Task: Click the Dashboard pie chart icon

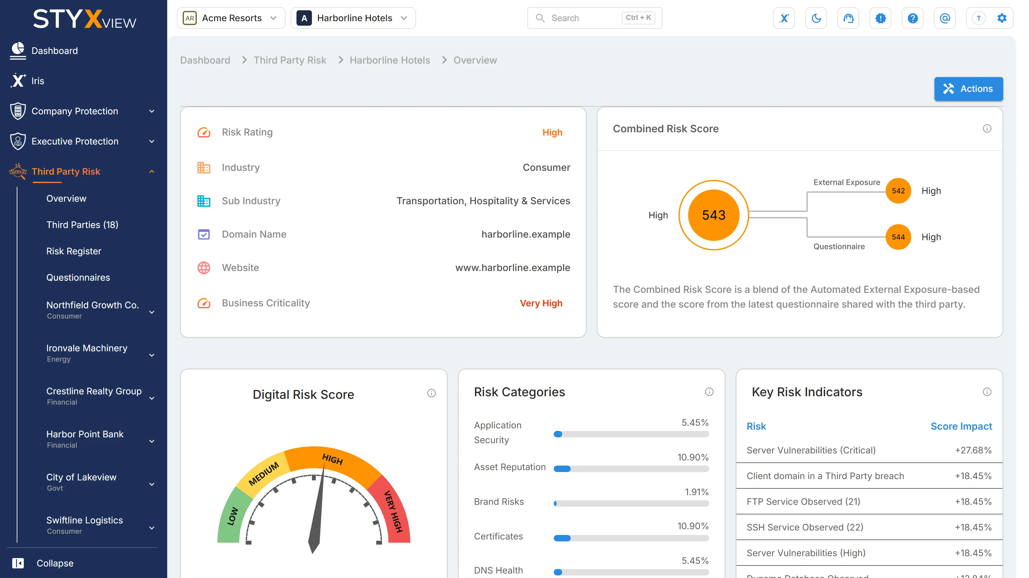Action: point(18,51)
